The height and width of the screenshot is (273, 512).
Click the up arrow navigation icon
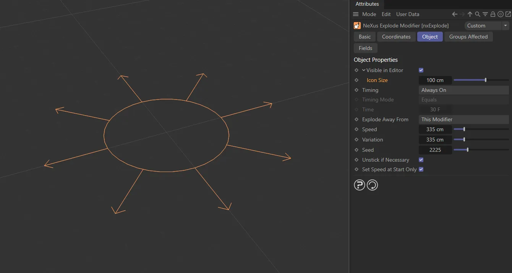(x=470, y=14)
